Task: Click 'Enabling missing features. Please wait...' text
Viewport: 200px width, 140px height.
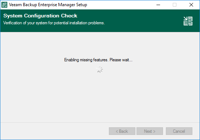Action: click(98, 60)
